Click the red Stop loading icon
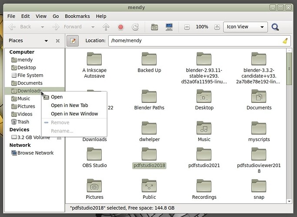 [120, 27]
